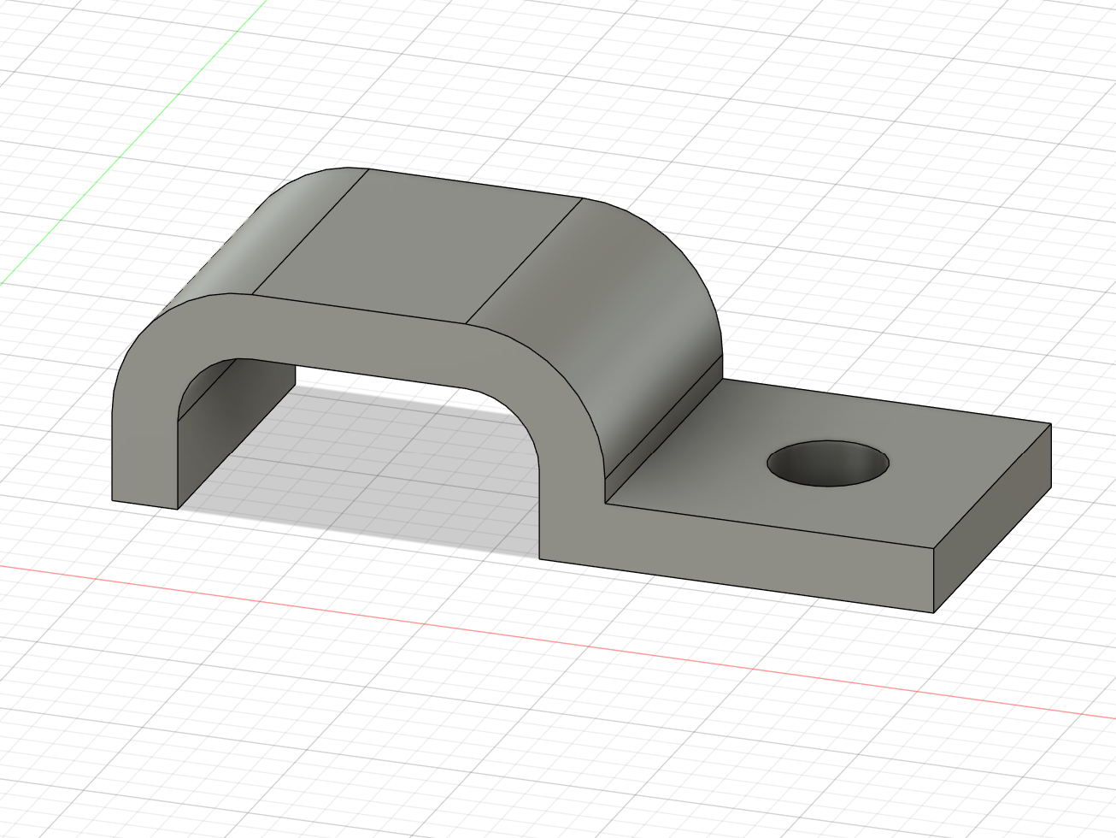This screenshot has width=1116, height=838.
Task: Select the flat top face of the arch
Action: (419, 248)
